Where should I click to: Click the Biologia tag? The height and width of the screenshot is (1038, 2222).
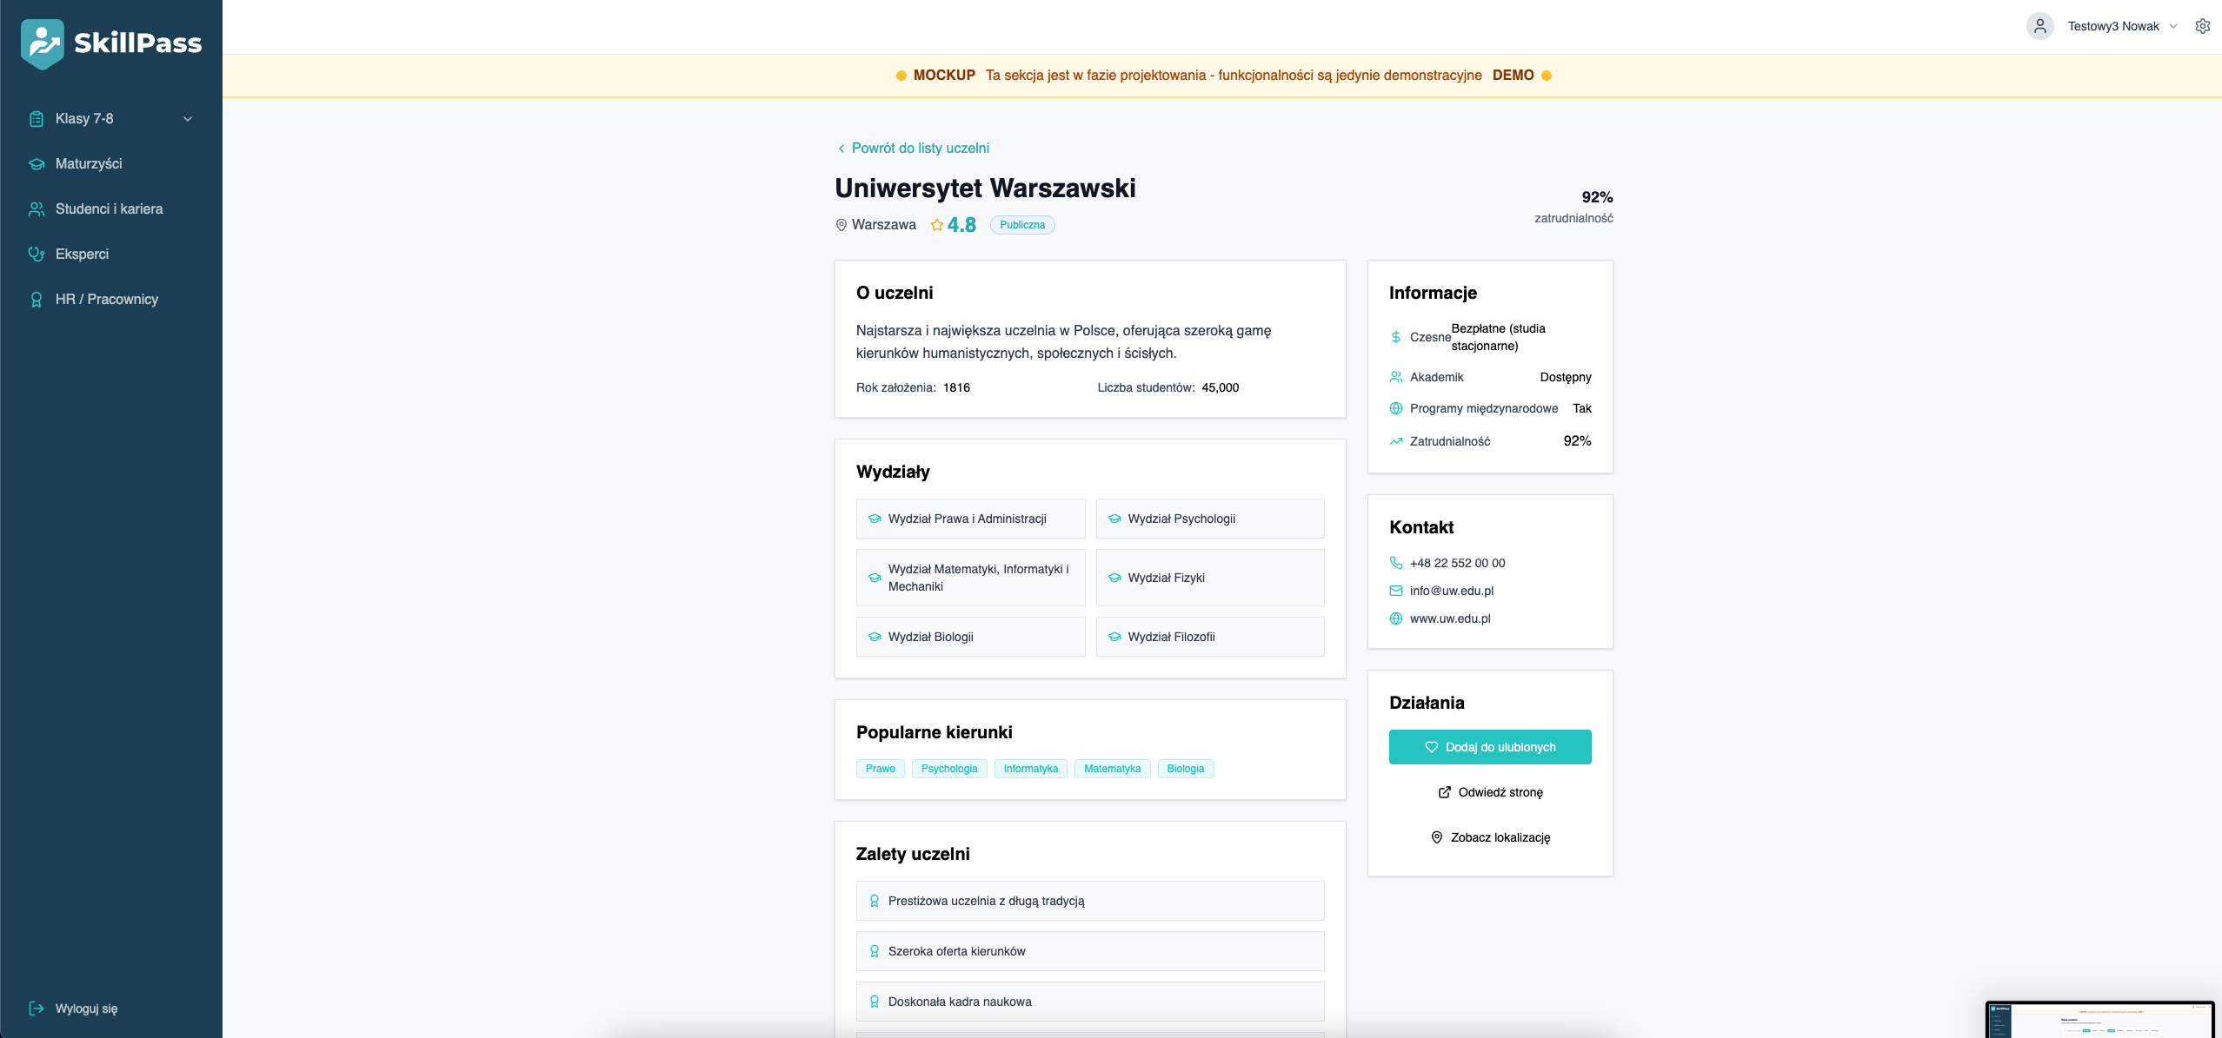point(1186,769)
